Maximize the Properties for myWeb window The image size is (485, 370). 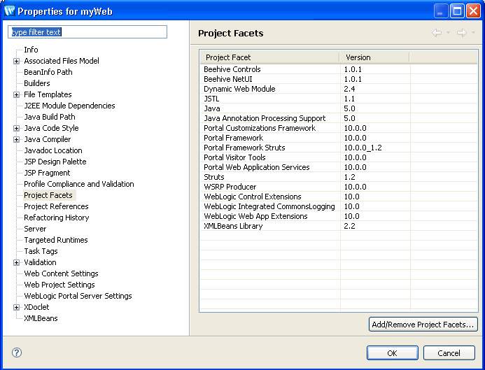[x=457, y=11]
